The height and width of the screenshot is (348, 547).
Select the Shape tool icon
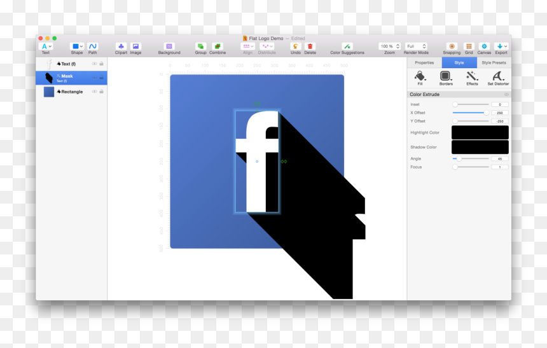(75, 46)
